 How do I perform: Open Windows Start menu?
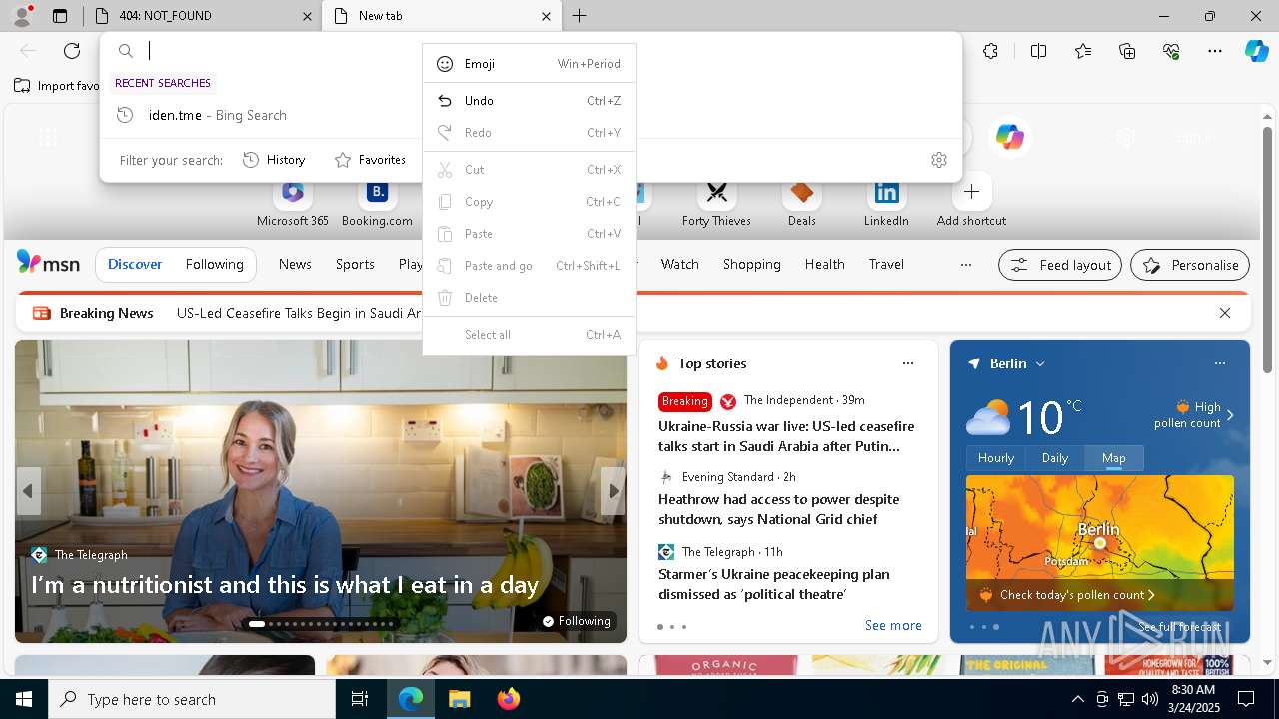point(24,699)
